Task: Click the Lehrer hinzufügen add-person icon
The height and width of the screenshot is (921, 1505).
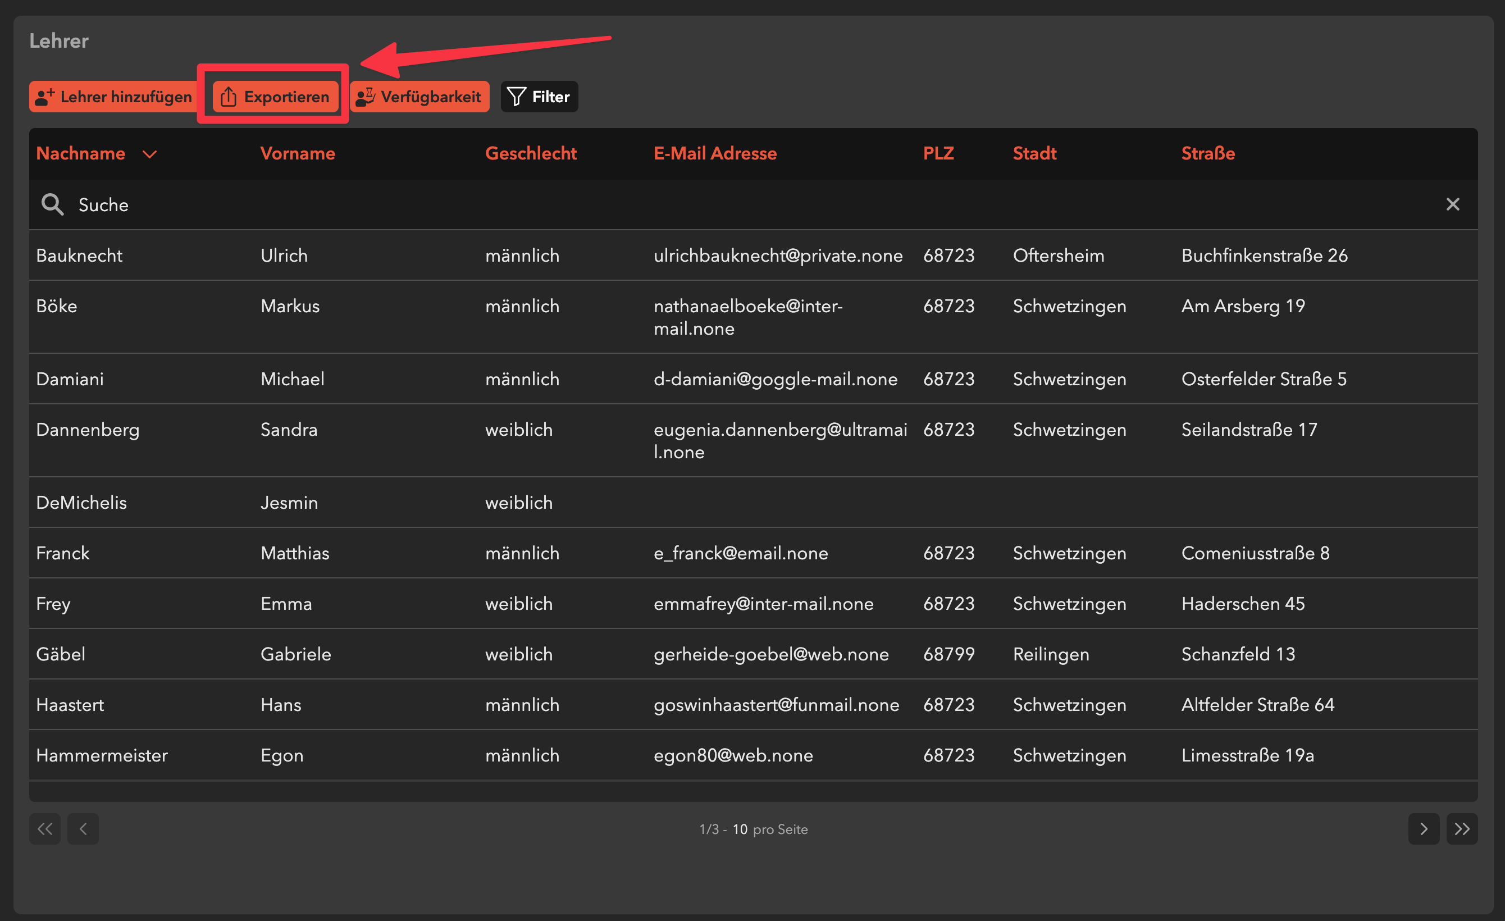Action: 44,97
